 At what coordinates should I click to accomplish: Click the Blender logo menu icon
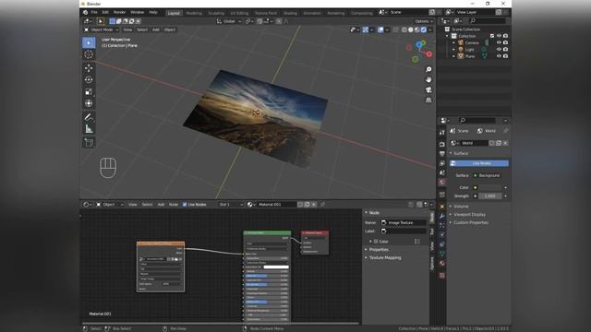tap(86, 12)
